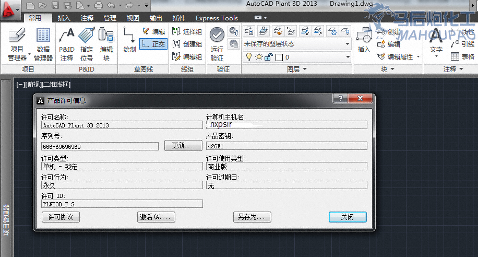Click the 运行验证 run validation checkmark
This screenshot has height=257, width=478.
[217, 44]
